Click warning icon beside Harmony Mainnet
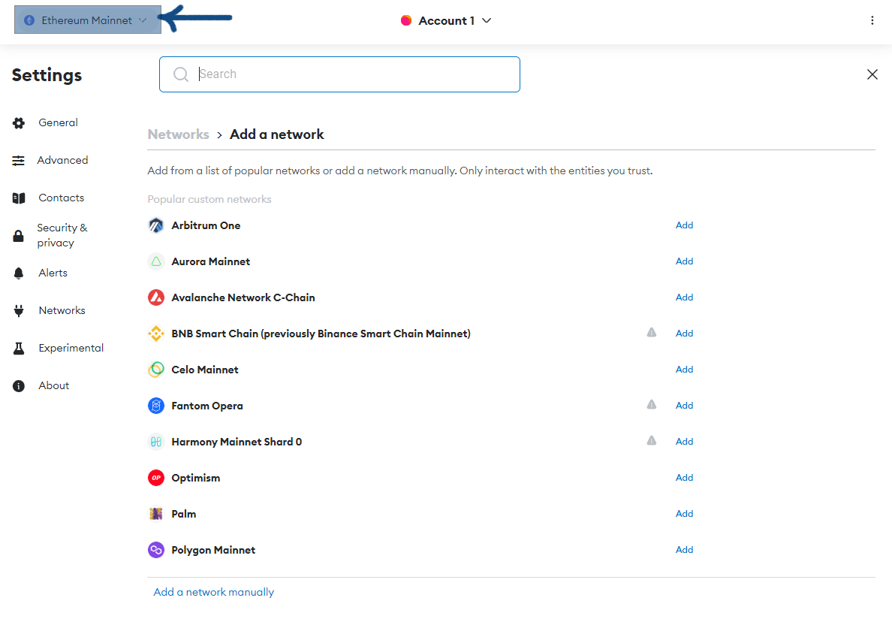Image resolution: width=892 pixels, height=628 pixels. point(652,441)
